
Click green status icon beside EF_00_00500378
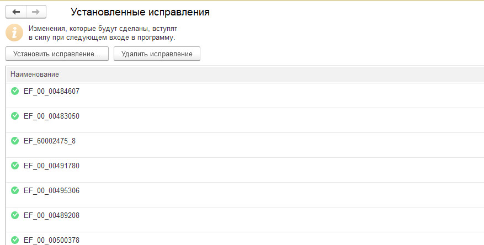coord(15,240)
